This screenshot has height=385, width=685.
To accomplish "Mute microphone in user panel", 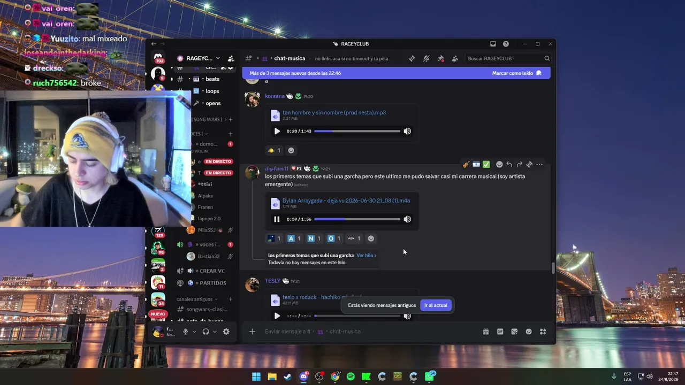I will [x=185, y=332].
